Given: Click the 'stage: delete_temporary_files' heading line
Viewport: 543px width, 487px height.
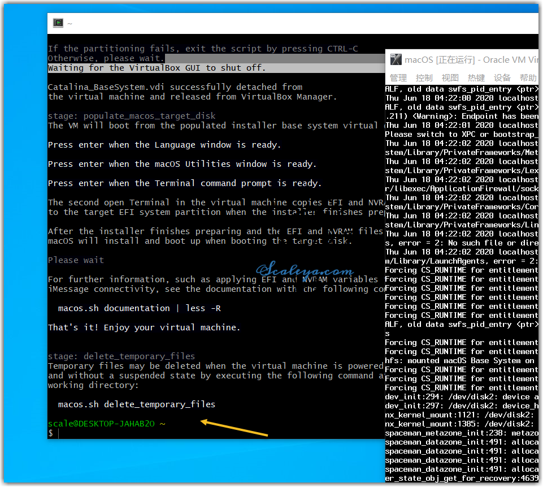Looking at the screenshot, I should click(121, 356).
